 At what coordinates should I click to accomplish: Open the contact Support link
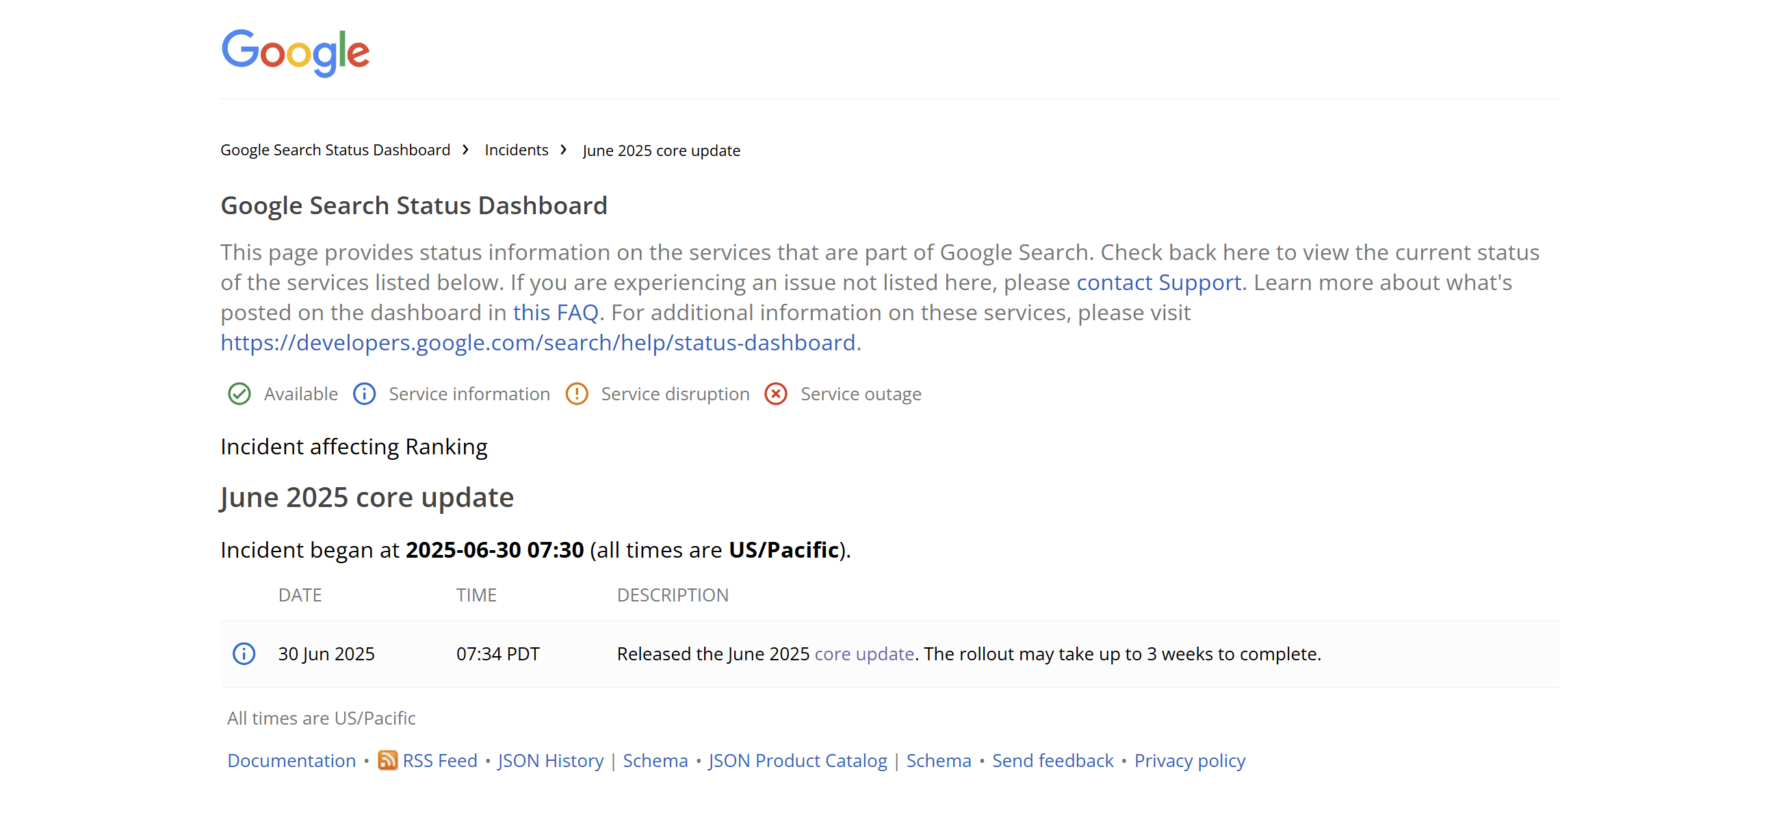click(1159, 283)
